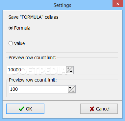
Task: Click the blank area between the Formula and Value options
Action: point(62,36)
